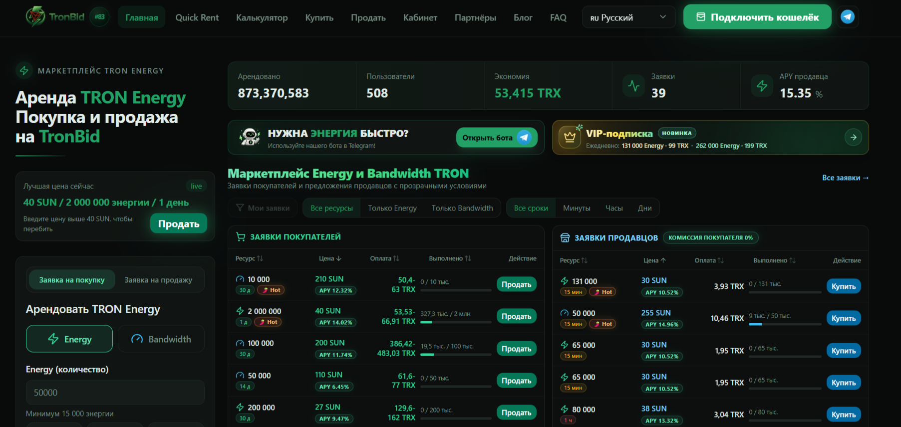The height and width of the screenshot is (427, 901).
Task: Click Подключить кошелёк button
Action: click(x=757, y=17)
